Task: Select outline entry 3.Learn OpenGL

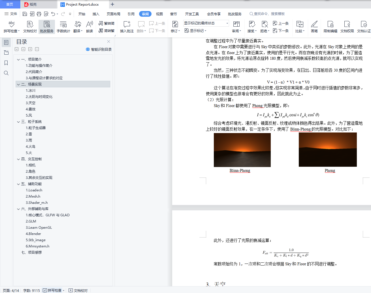Action: [39, 228]
